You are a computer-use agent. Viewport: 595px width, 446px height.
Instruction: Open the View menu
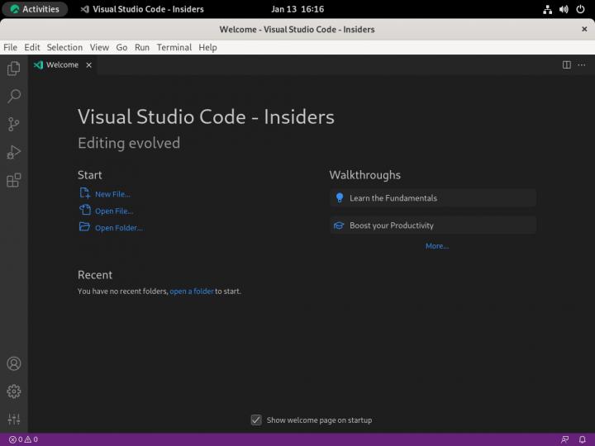point(99,47)
